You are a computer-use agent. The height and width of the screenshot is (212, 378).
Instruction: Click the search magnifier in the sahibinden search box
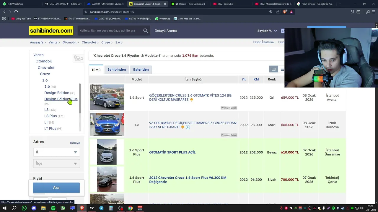coord(146,31)
